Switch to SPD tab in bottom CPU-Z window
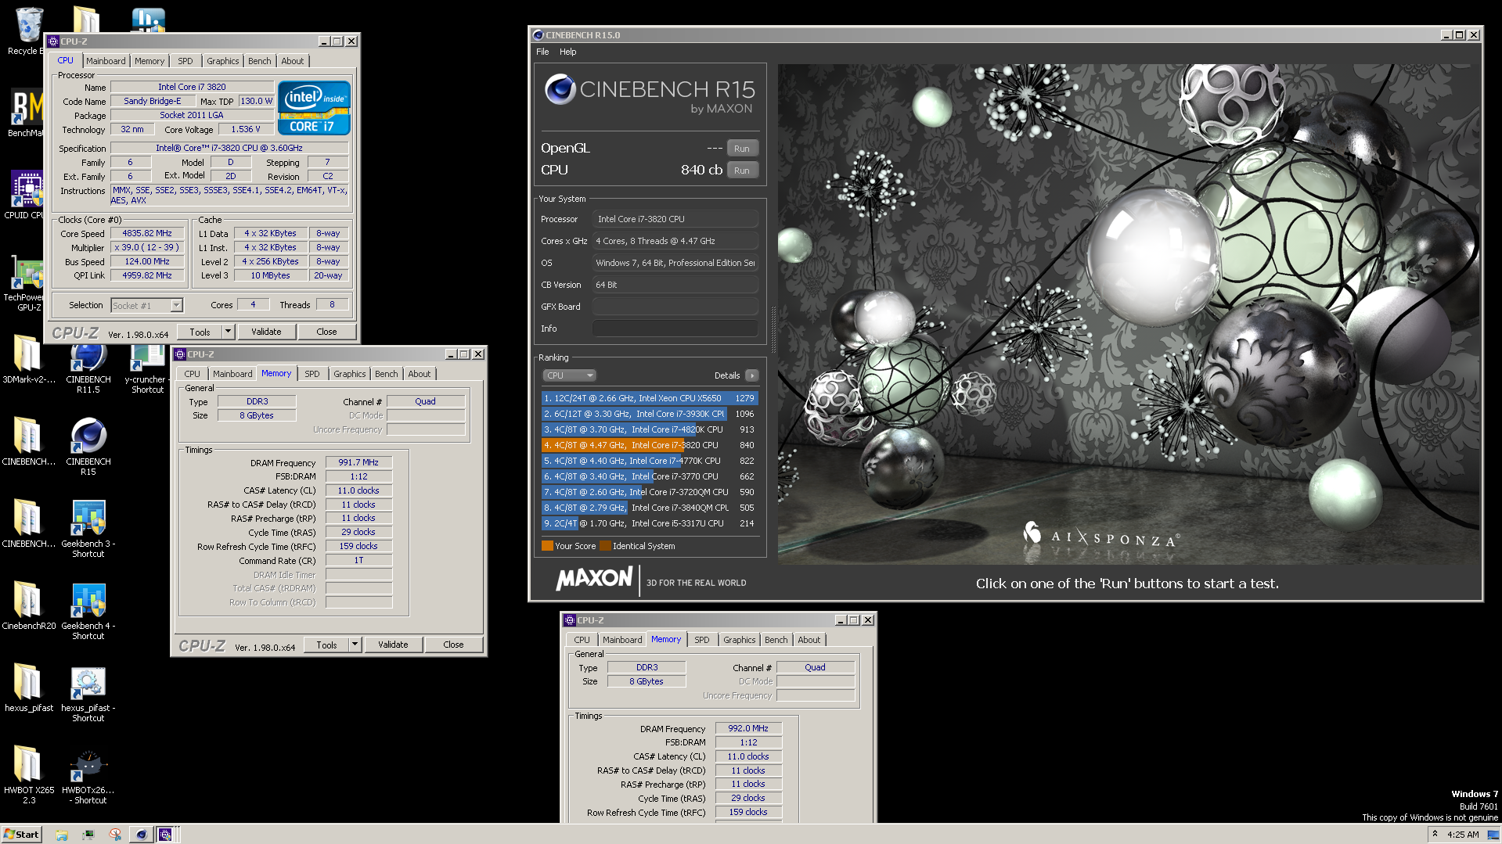The height and width of the screenshot is (844, 1502). tap(702, 640)
